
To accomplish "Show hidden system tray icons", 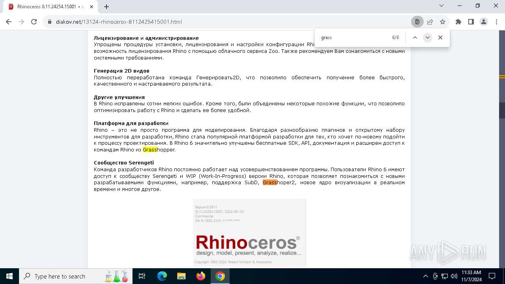I will pyautogui.click(x=425, y=276).
